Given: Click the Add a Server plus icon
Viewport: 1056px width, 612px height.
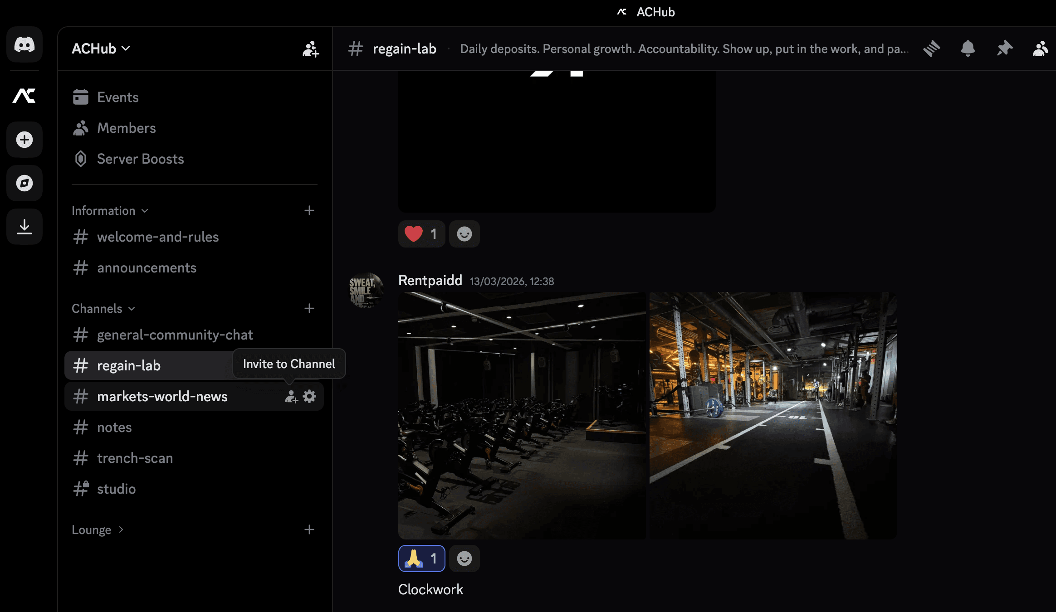Looking at the screenshot, I should pyautogui.click(x=24, y=140).
